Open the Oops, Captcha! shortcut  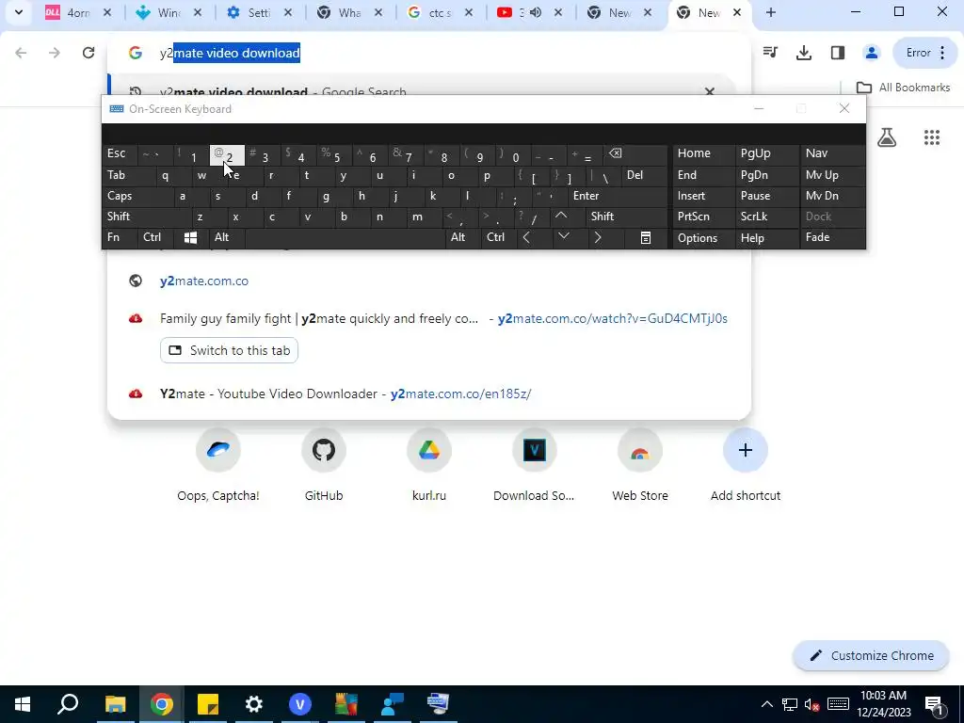click(218, 467)
